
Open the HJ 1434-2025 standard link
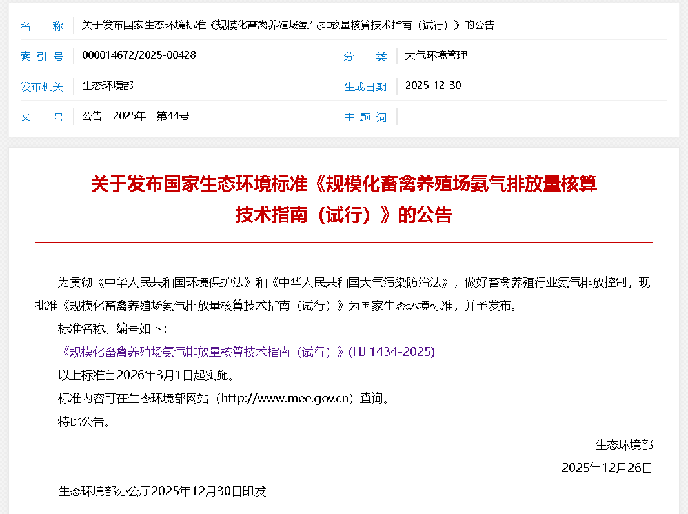click(247, 352)
